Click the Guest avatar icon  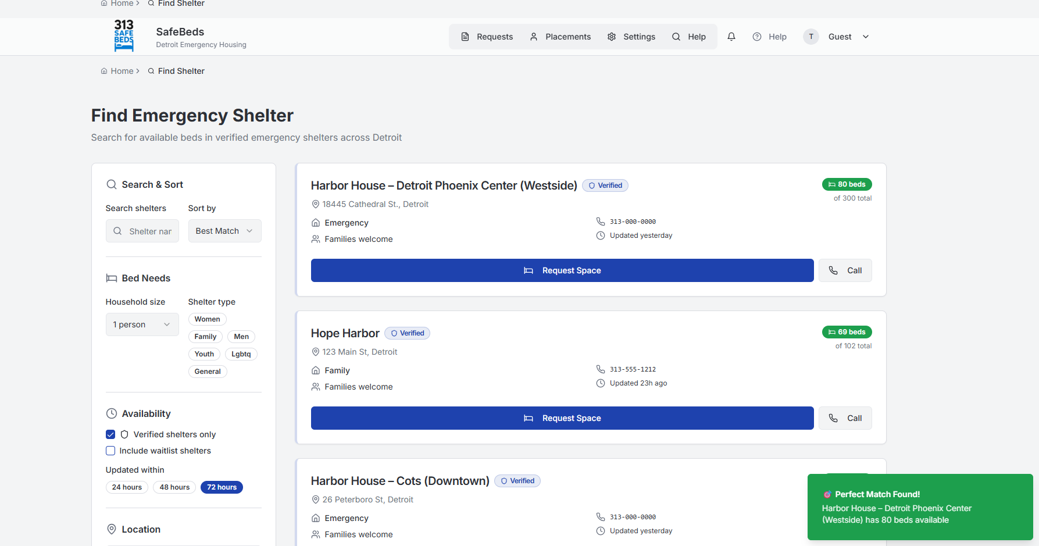(811, 37)
